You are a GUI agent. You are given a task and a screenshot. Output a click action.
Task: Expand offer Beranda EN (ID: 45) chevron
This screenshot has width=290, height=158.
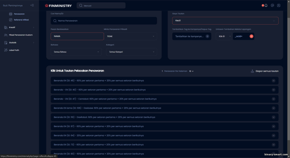(x=273, y=81)
